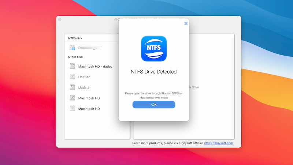Viewport: 293px width, 165px height.
Task: Click the Learn more products text
Action: pyautogui.click(x=168, y=143)
